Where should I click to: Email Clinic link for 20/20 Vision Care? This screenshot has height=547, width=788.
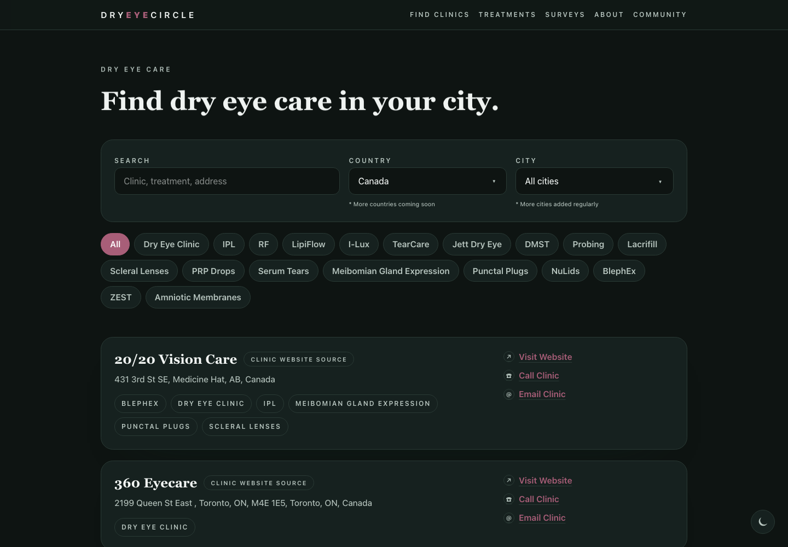(x=542, y=394)
